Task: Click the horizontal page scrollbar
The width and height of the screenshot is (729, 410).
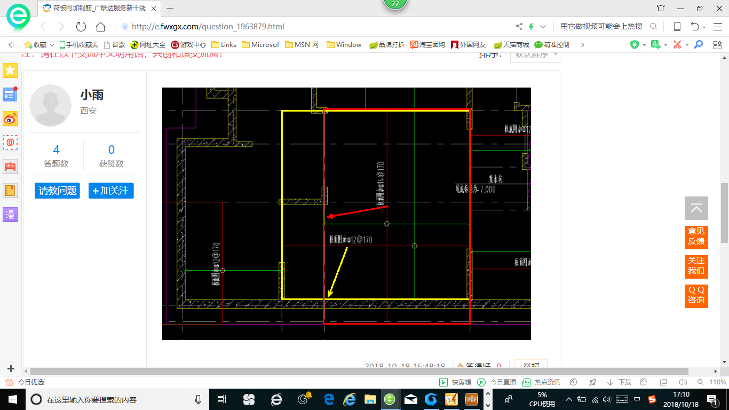Action: tap(359, 371)
